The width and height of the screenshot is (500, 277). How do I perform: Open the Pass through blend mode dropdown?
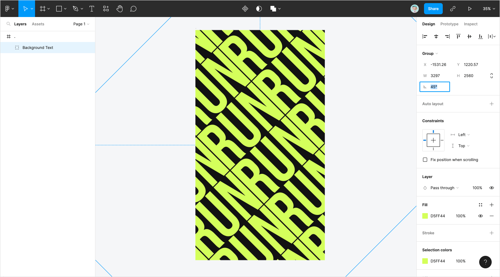[444, 188]
